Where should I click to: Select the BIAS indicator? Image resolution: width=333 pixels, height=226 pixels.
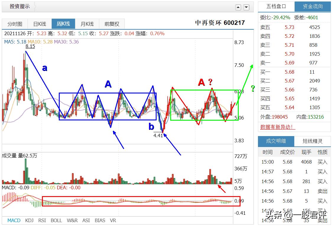tap(100, 220)
